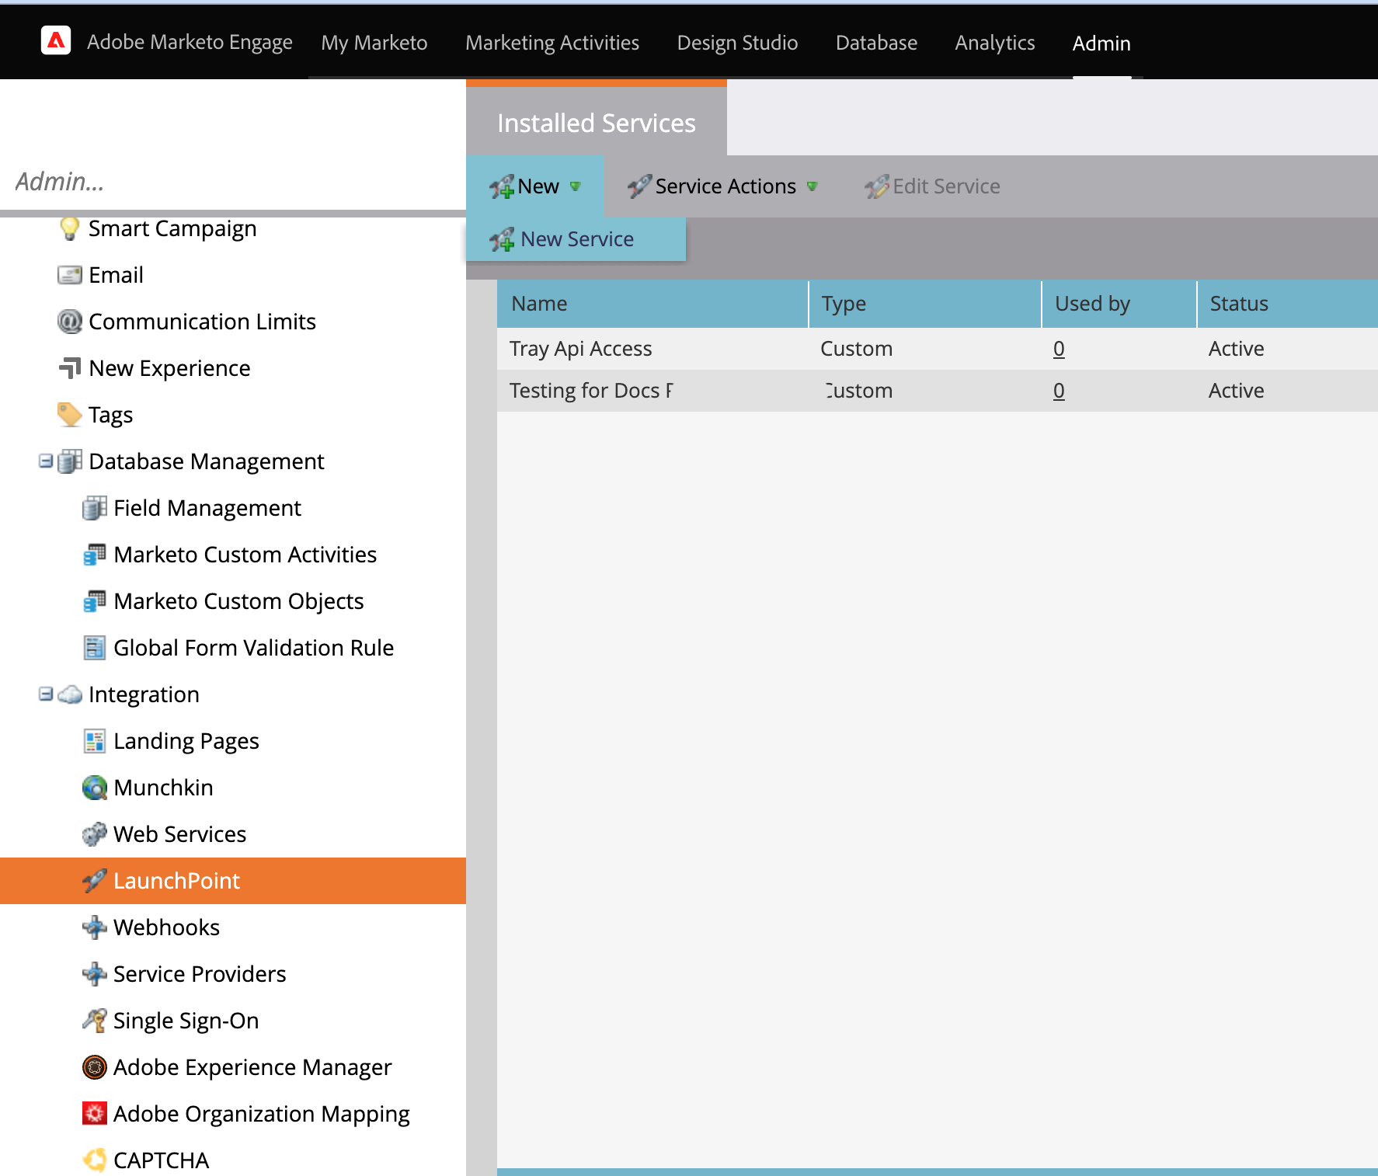Click the Web Services gears icon
Image resolution: width=1378 pixels, height=1176 pixels.
click(94, 834)
